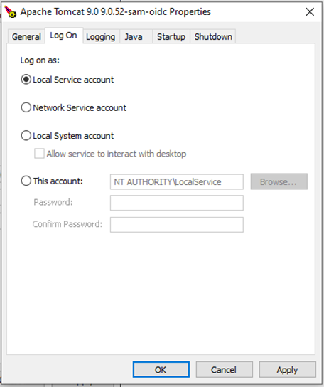
Task: Open the Shutdown tab
Action: point(213,36)
